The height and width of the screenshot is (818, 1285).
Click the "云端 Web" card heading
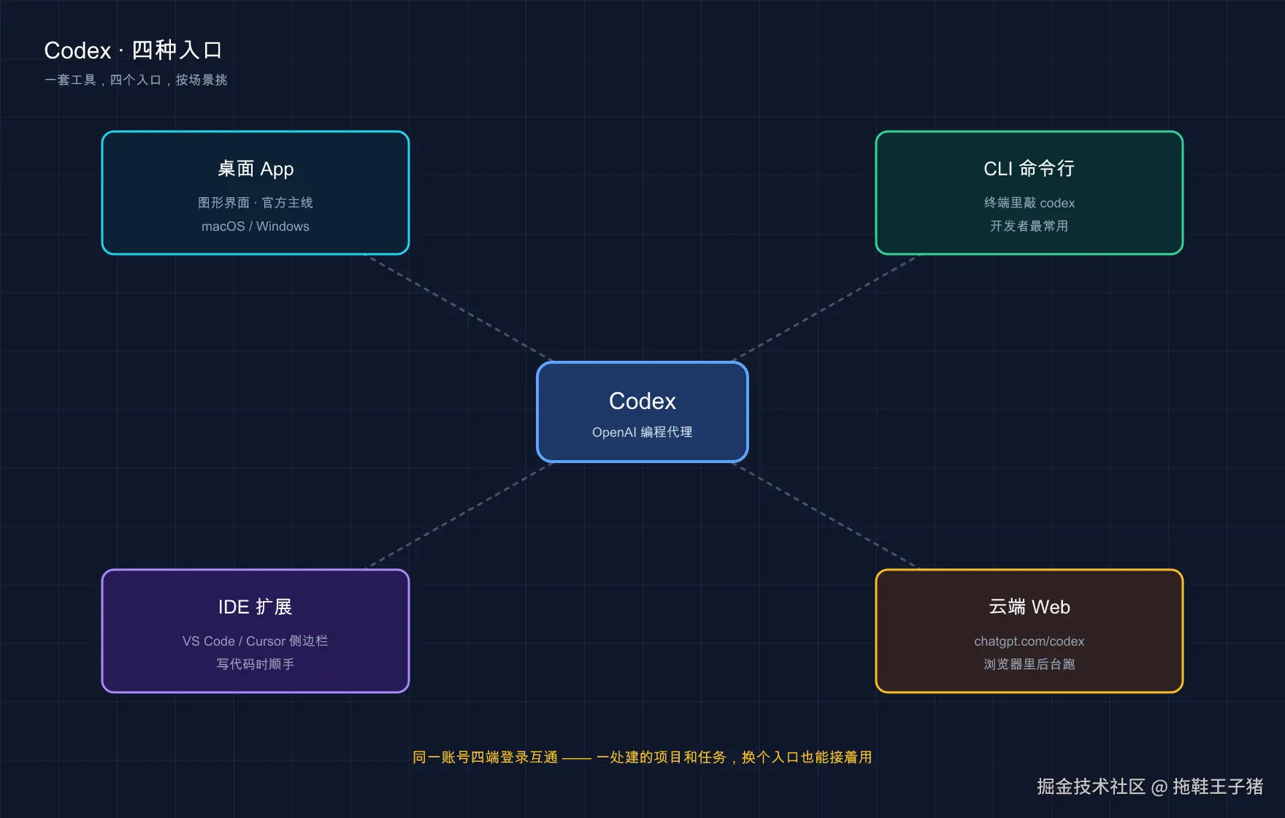point(1029,607)
